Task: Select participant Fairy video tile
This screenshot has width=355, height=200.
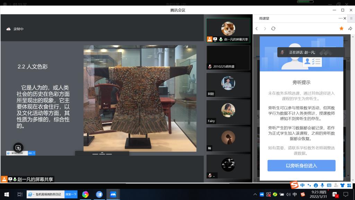Action: (228, 112)
